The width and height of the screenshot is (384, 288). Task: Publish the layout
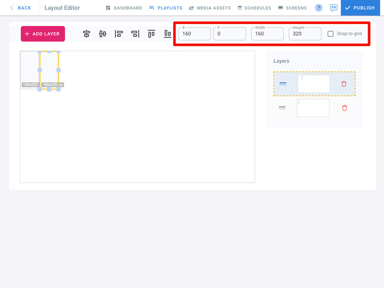point(360,8)
